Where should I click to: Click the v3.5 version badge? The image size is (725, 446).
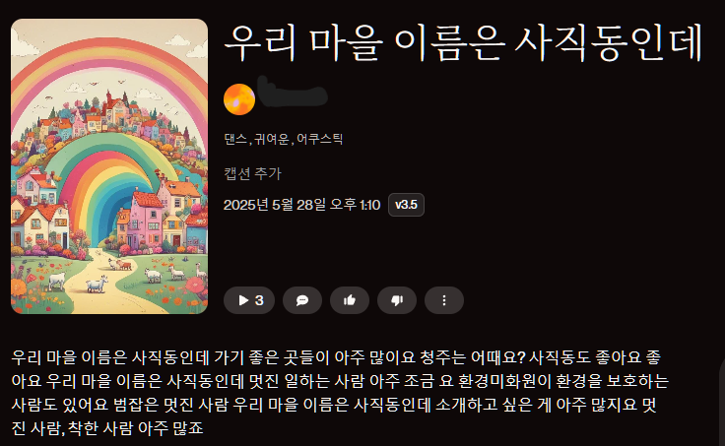click(x=406, y=205)
